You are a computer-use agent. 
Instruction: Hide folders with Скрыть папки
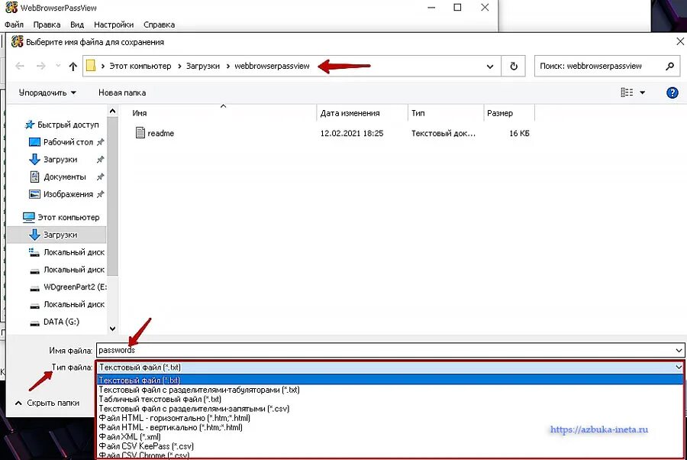click(47, 403)
